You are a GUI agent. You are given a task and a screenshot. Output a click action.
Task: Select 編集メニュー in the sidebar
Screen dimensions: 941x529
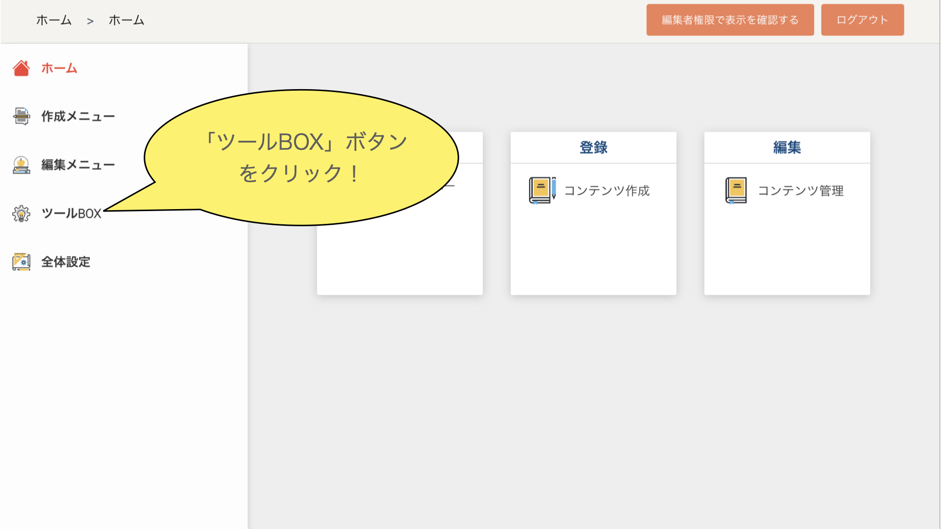78,165
